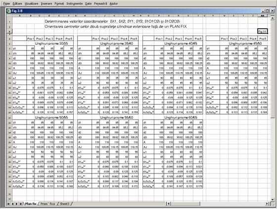Select the heading 'Unghiuri prisme 35/40'
The image size is (277, 209).
click(117, 43)
